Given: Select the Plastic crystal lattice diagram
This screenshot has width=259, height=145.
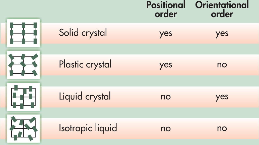Looking at the screenshot, I should [x=23, y=65].
